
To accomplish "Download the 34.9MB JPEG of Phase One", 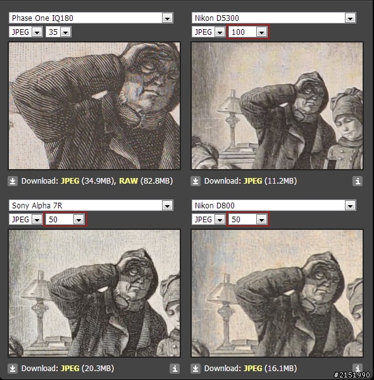I will point(70,181).
